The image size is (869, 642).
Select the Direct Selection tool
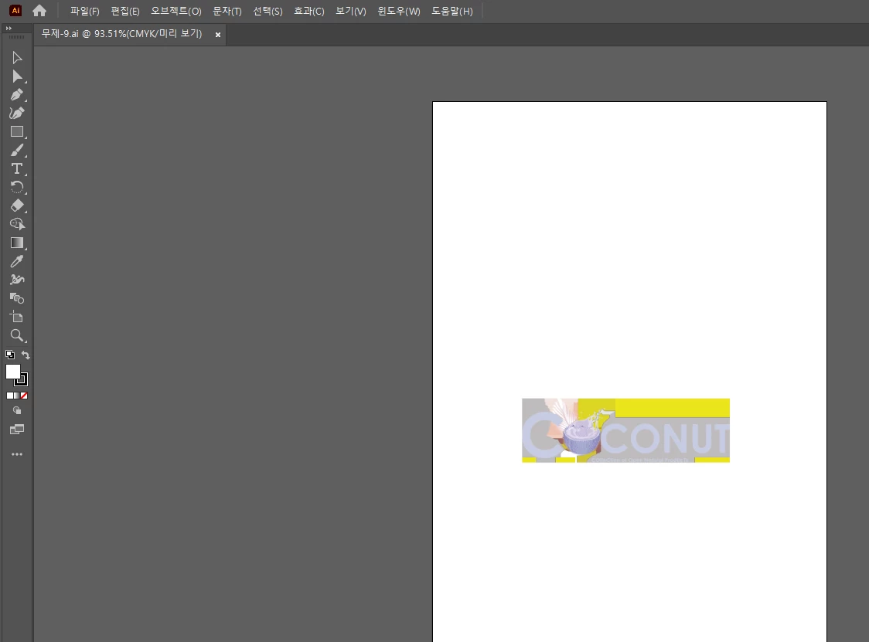[x=17, y=76]
